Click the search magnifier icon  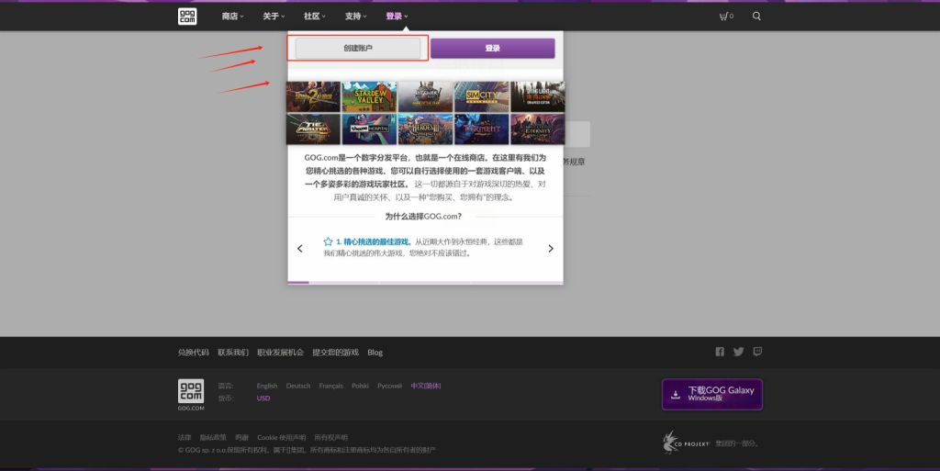pos(756,16)
